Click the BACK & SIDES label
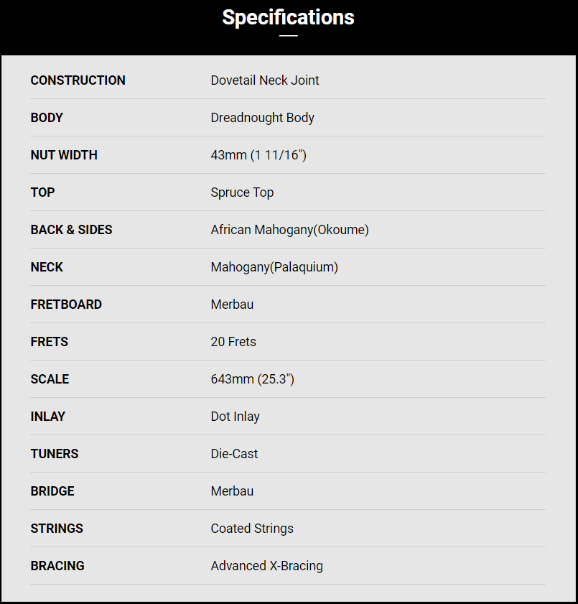578x604 pixels. tap(71, 230)
